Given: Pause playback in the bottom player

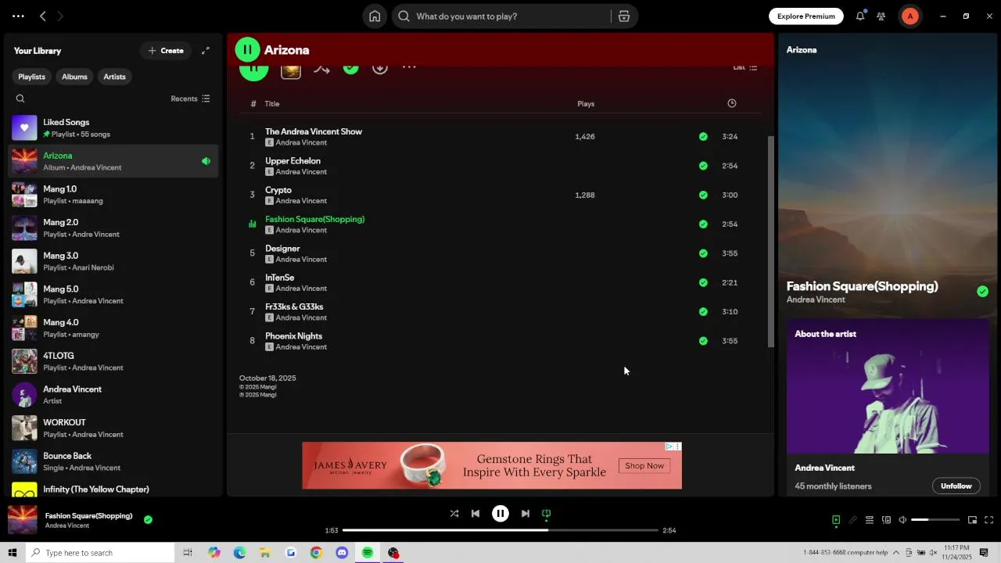Looking at the screenshot, I should (500, 514).
